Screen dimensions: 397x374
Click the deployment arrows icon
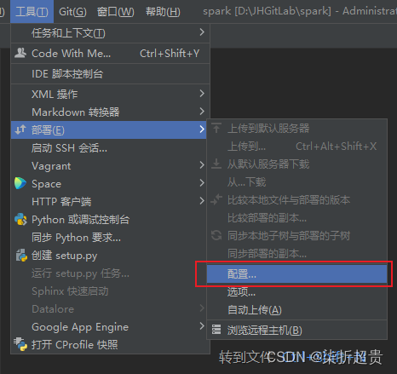[20, 129]
